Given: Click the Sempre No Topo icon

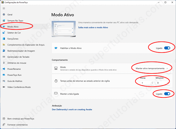Looking at the screenshot, I should pos(4,20).
